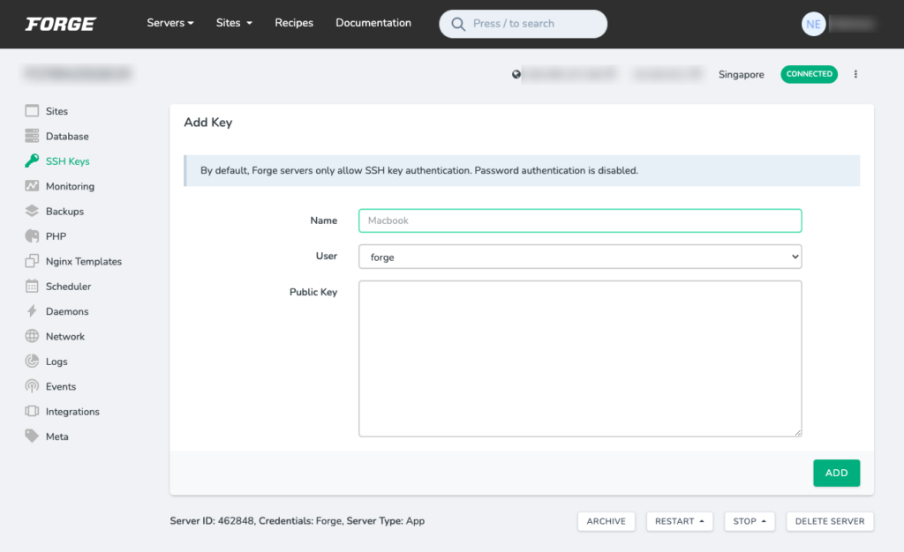This screenshot has width=904, height=552.
Task: Focus the top search box
Action: click(x=523, y=24)
